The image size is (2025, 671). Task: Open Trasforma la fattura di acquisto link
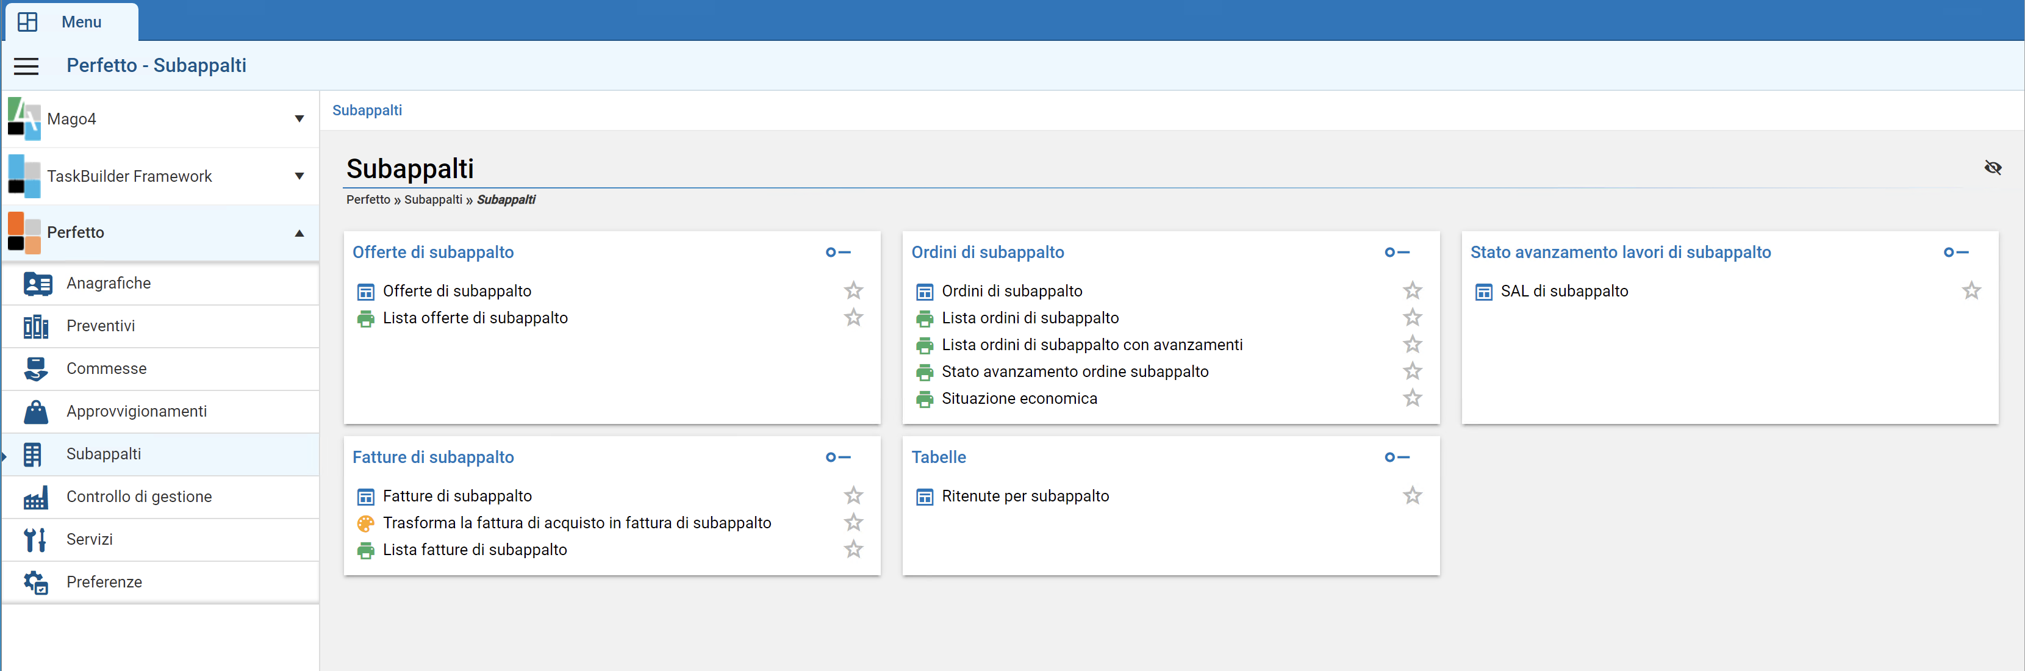[x=577, y=523]
